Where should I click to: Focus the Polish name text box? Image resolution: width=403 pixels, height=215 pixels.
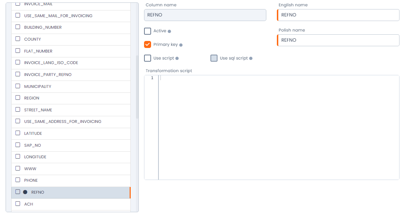pos(338,40)
